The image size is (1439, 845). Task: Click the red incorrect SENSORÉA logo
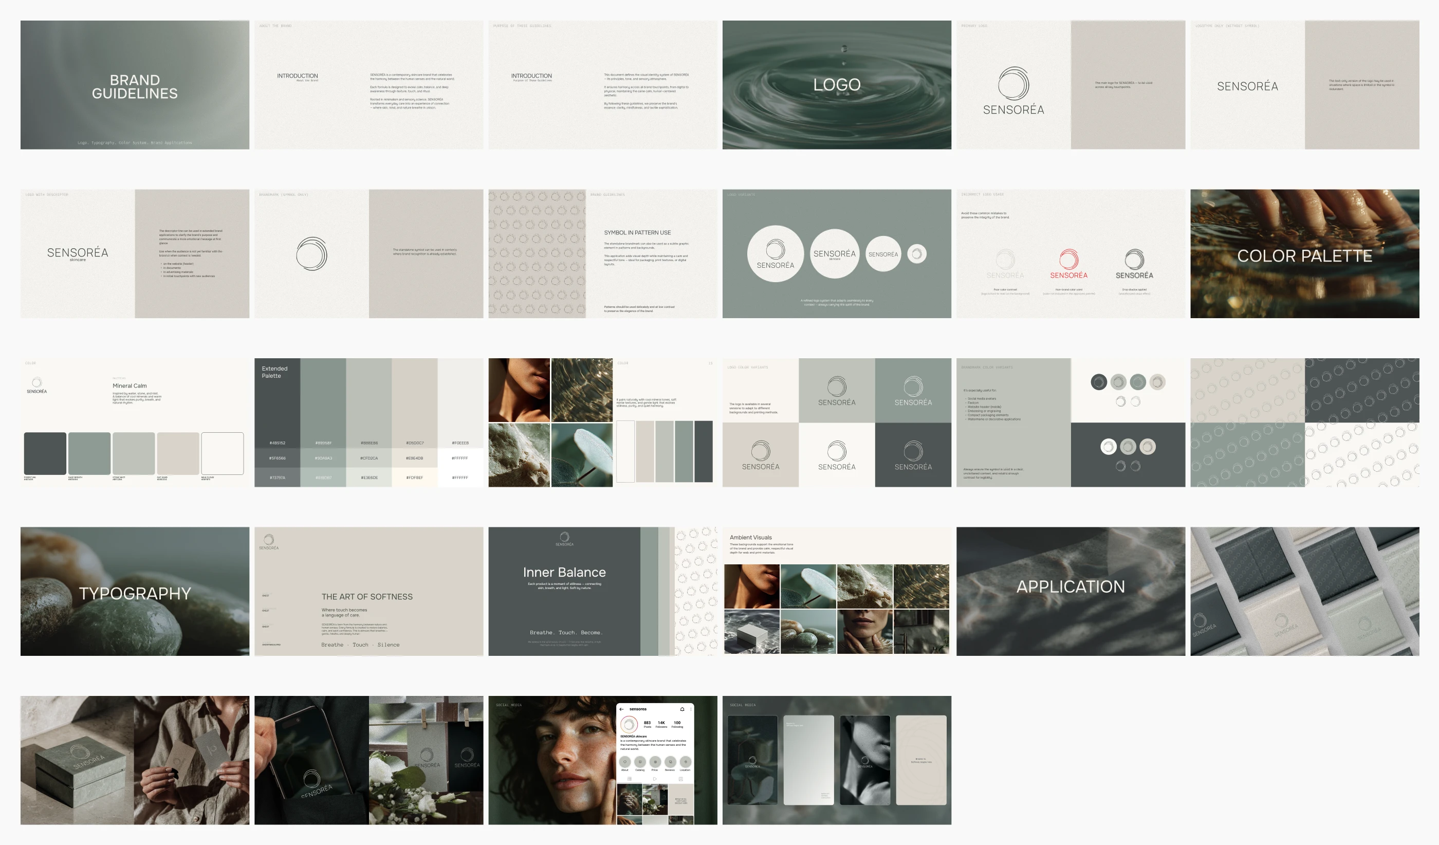click(1068, 264)
